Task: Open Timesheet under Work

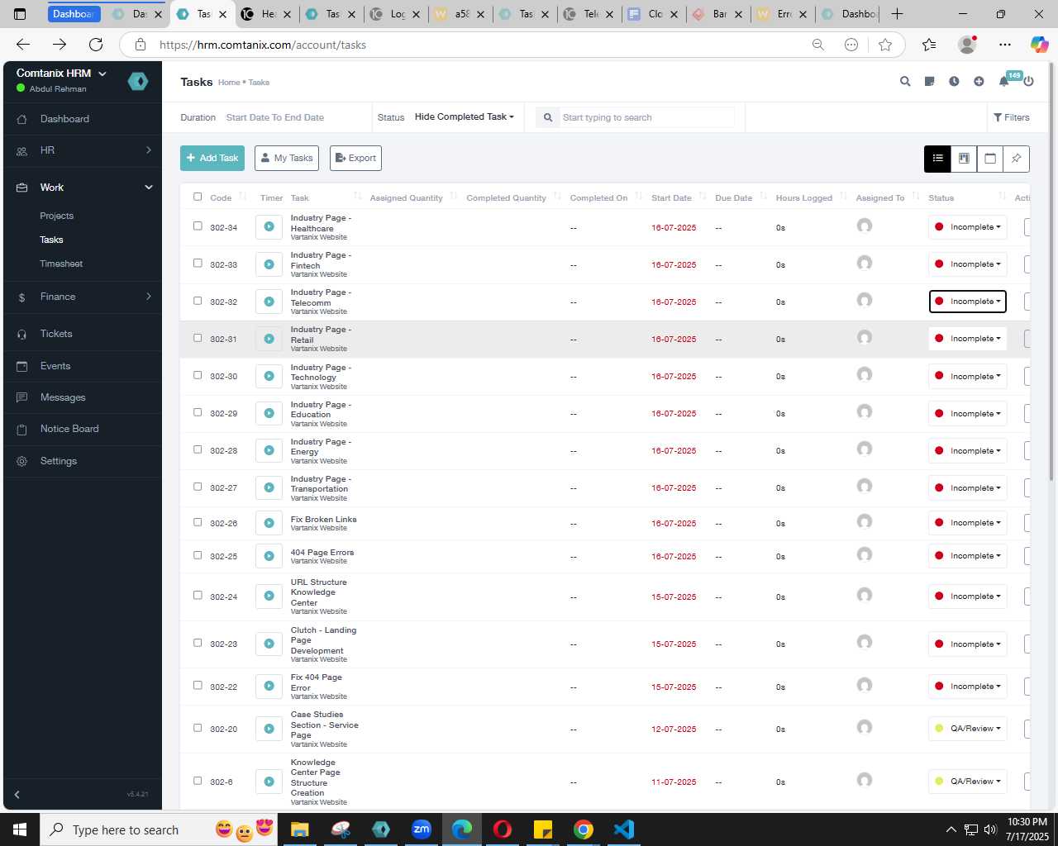Action: pyautogui.click(x=61, y=264)
